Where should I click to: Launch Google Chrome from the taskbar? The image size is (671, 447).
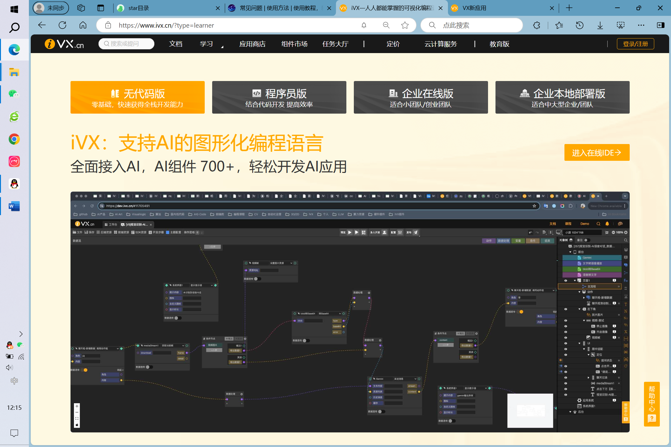coord(14,139)
